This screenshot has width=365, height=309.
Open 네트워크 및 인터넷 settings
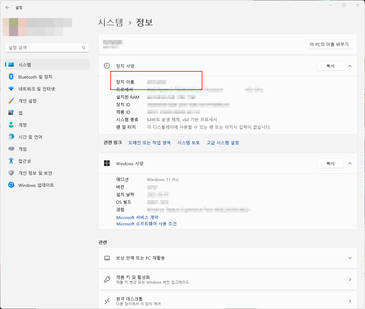click(x=47, y=89)
